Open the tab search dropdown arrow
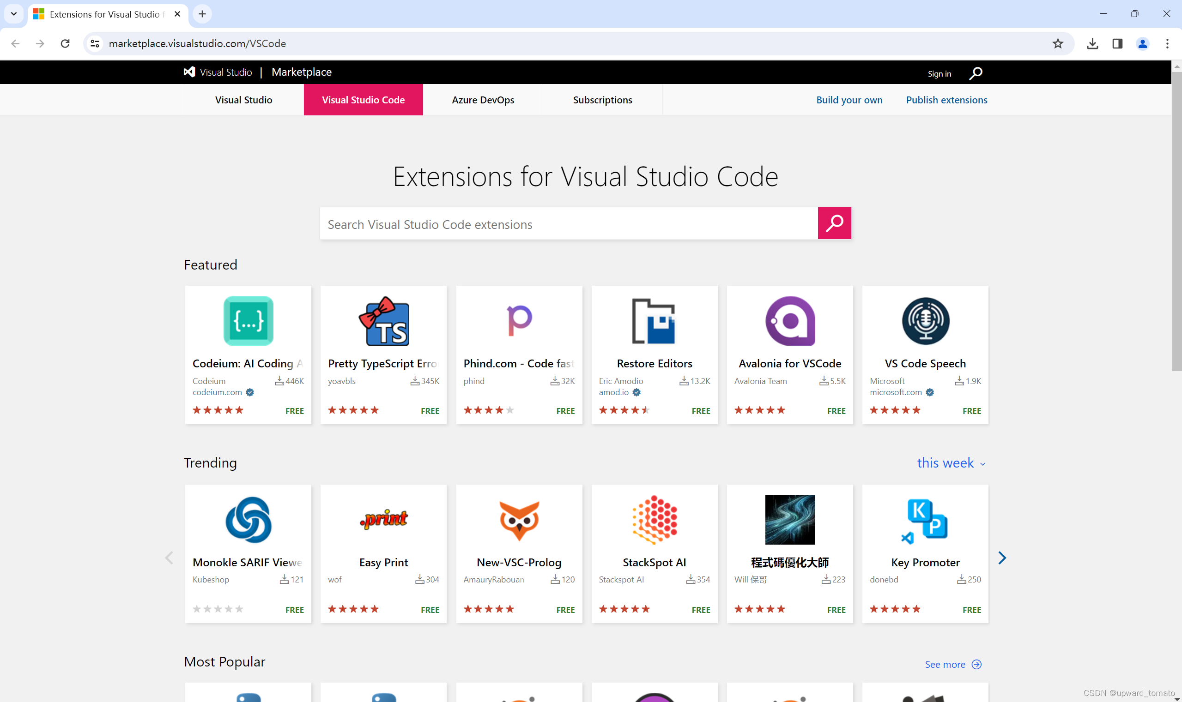This screenshot has width=1182, height=702. pyautogui.click(x=14, y=14)
